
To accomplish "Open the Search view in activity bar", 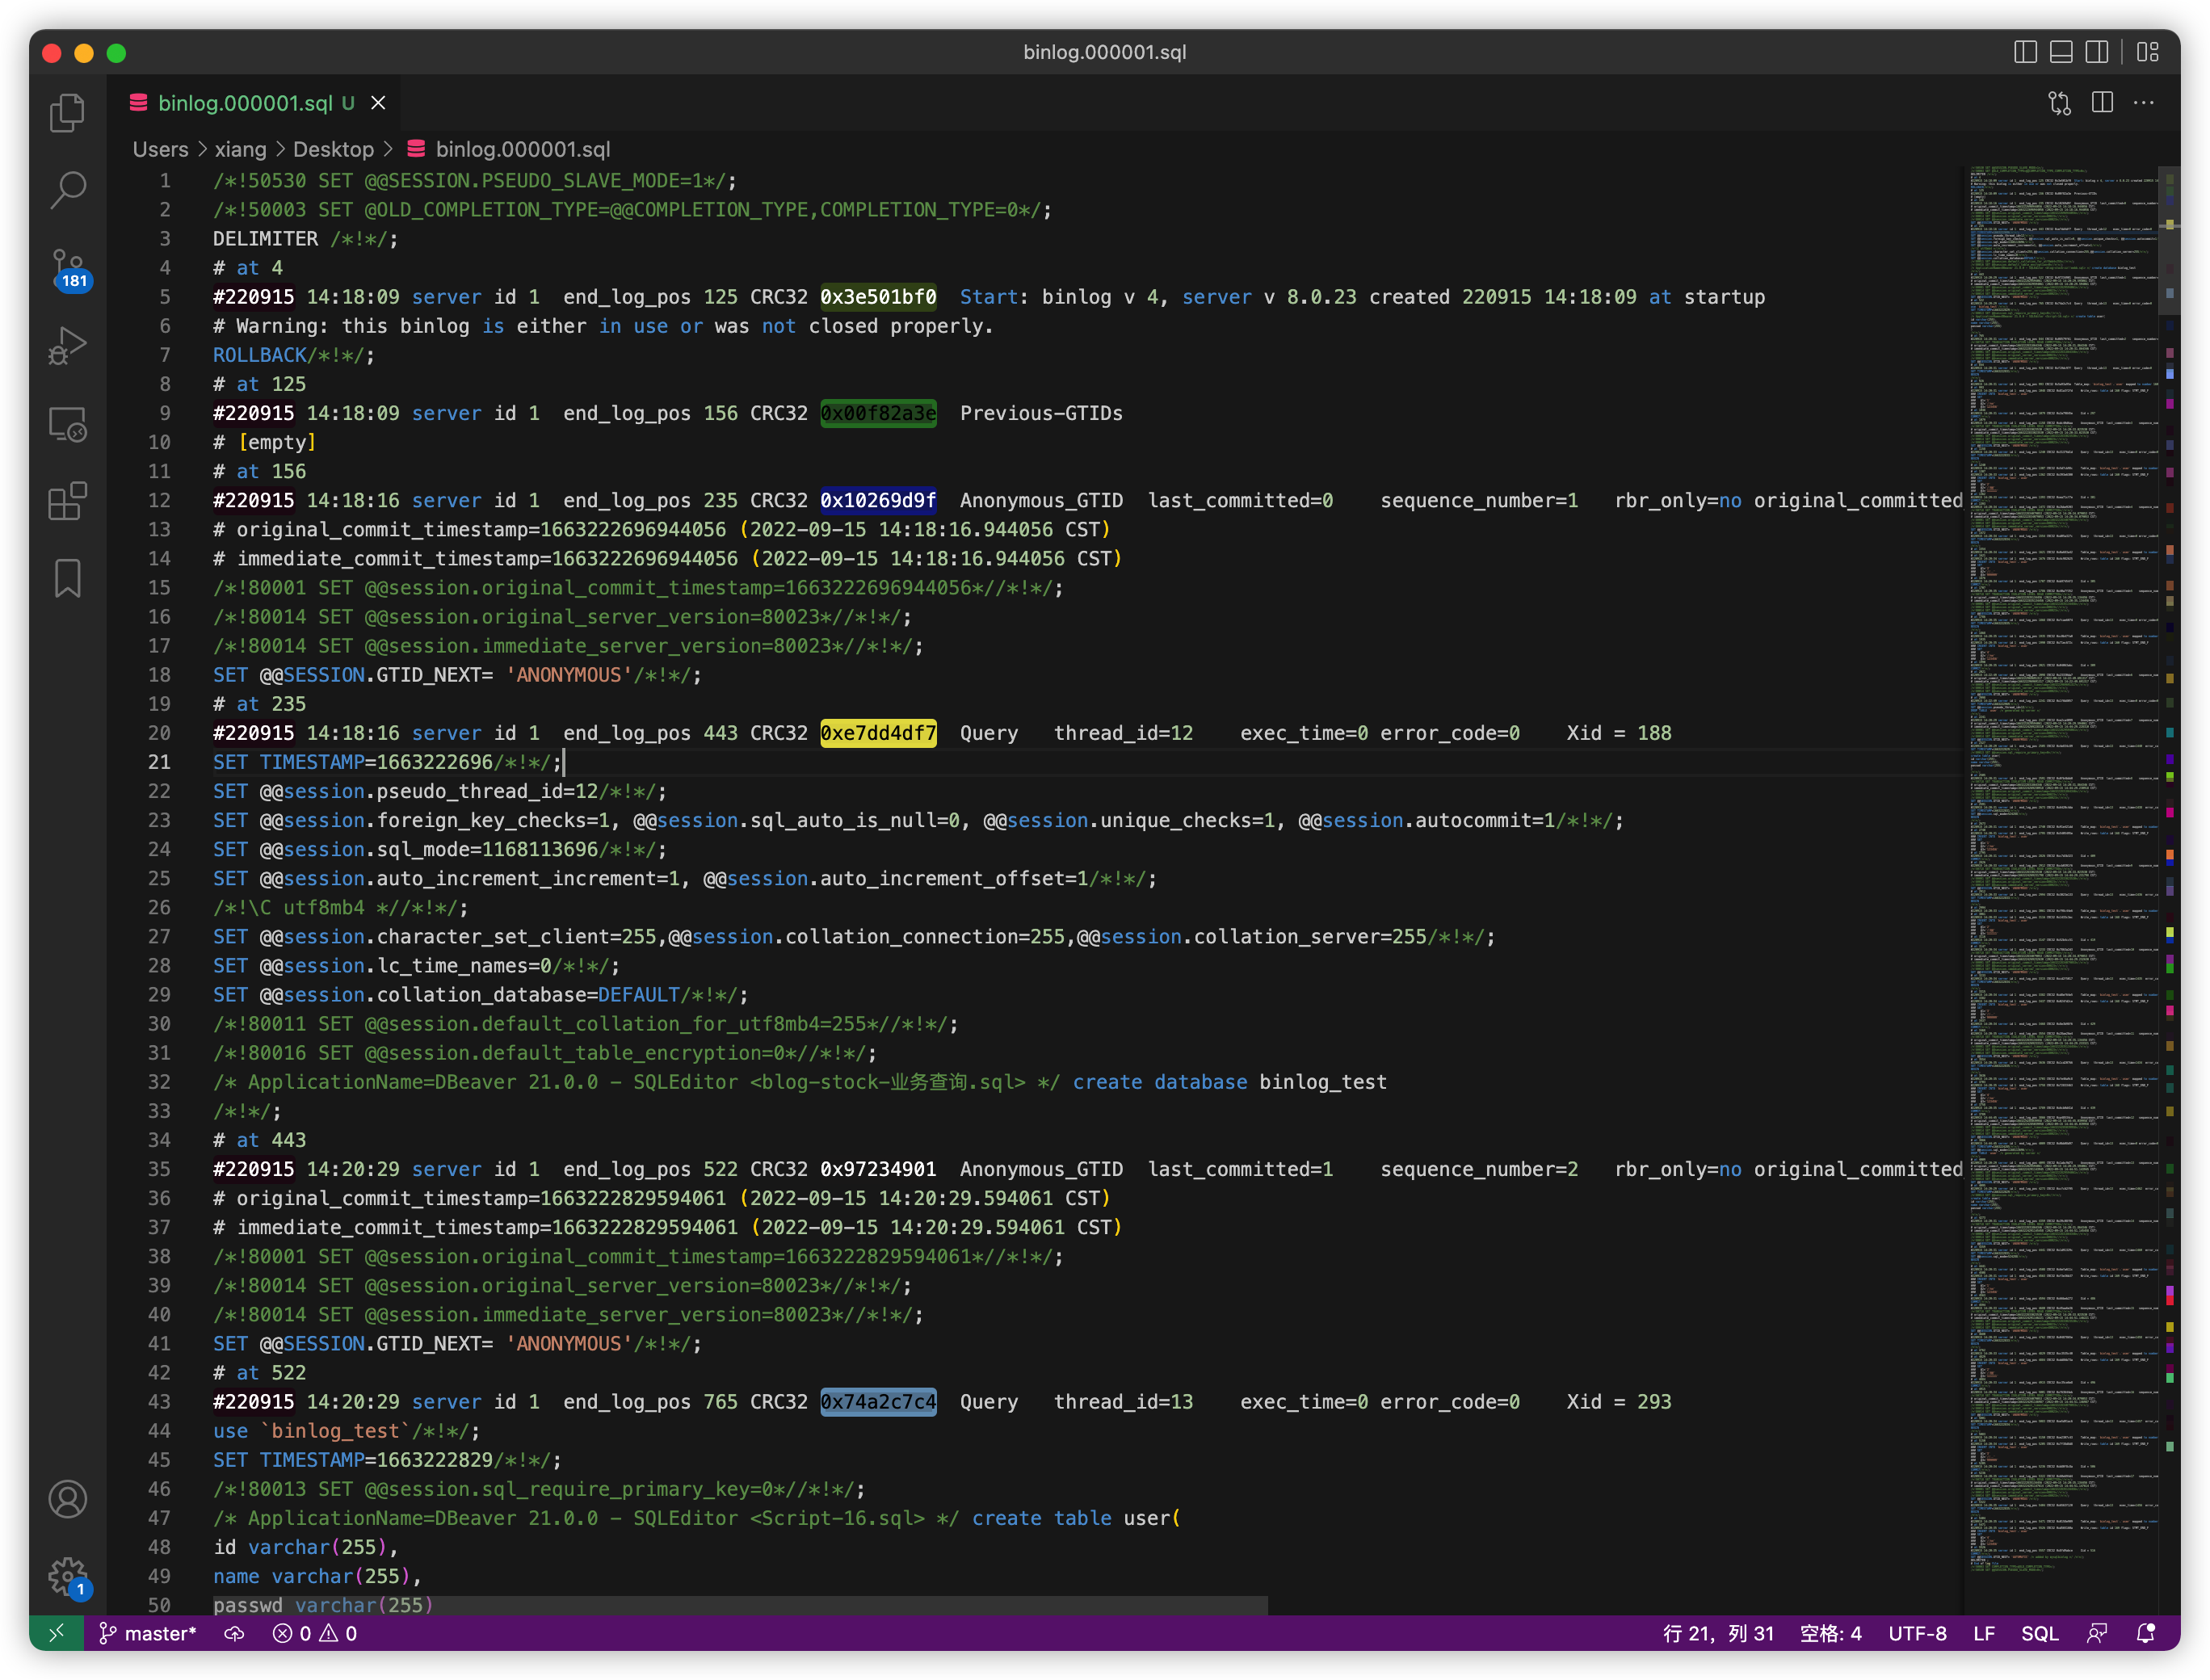I will point(67,189).
